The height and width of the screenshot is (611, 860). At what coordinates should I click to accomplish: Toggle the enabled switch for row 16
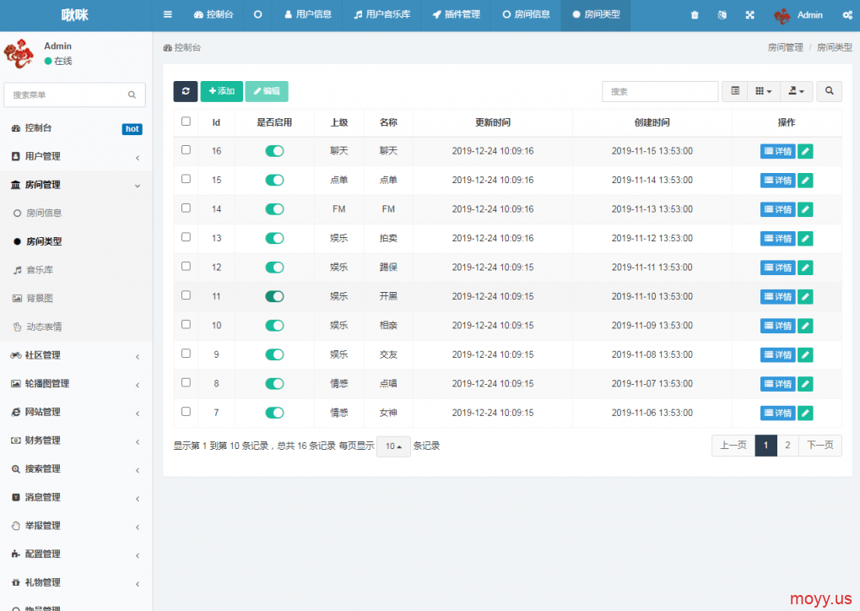(274, 151)
